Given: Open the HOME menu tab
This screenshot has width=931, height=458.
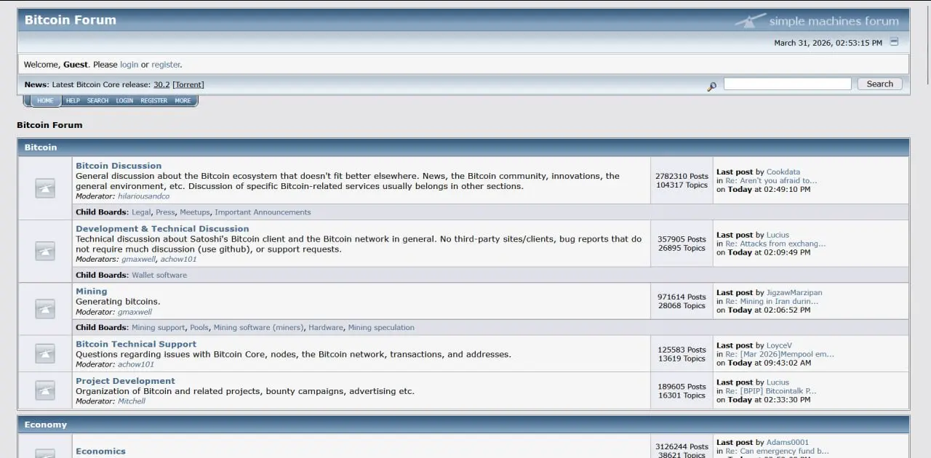Looking at the screenshot, I should click(45, 100).
